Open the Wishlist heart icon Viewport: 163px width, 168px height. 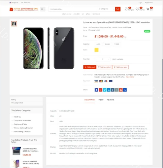[137, 9]
